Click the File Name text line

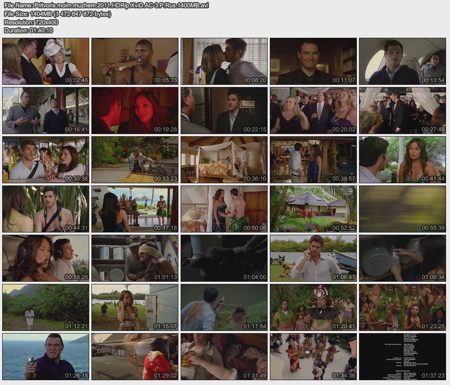106,5
